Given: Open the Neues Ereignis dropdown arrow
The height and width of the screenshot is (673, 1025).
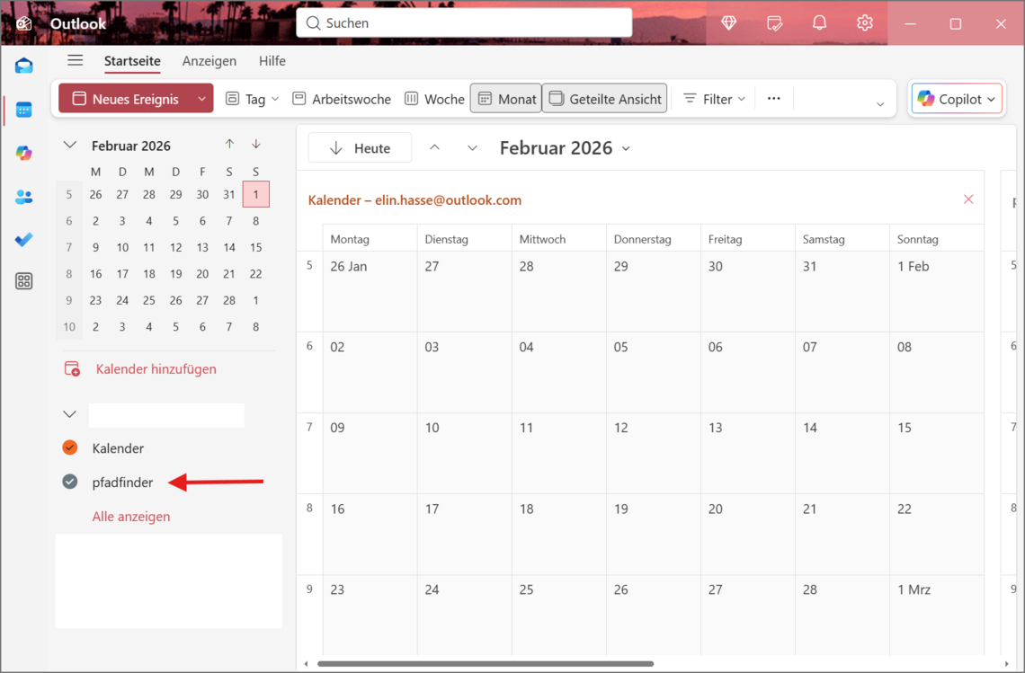Looking at the screenshot, I should (201, 99).
